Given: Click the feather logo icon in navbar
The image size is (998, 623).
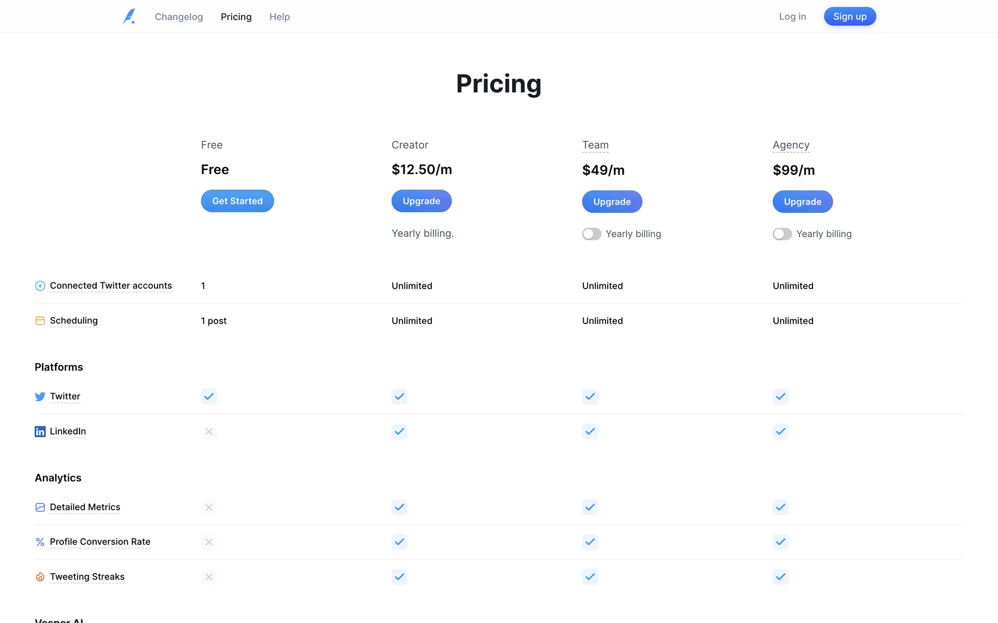Looking at the screenshot, I should (129, 17).
